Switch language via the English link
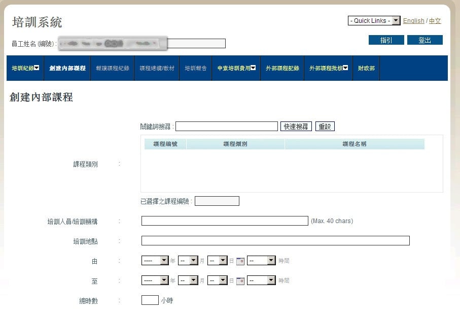Screen dimensions: 460x312 coord(414,21)
